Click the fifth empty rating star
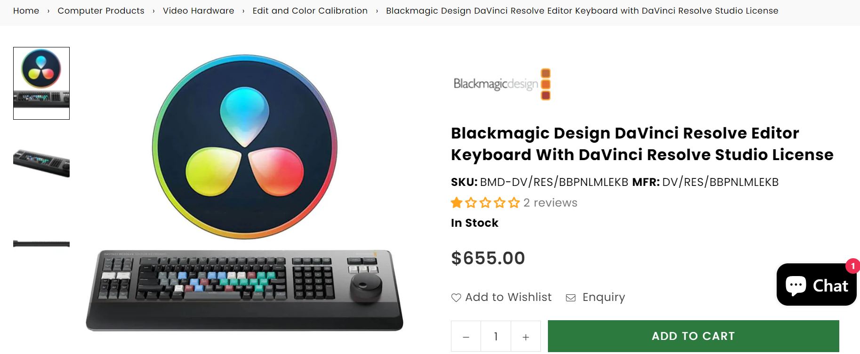Image resolution: width=860 pixels, height=354 pixels. (514, 203)
